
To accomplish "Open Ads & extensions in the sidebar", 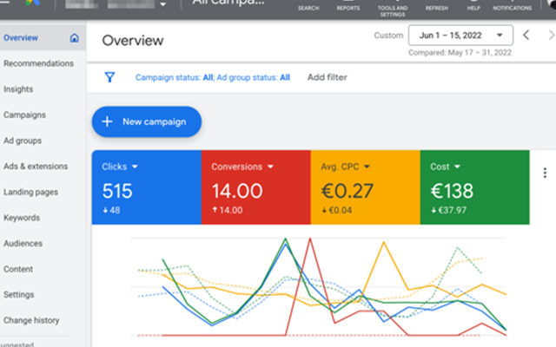I will tap(36, 166).
